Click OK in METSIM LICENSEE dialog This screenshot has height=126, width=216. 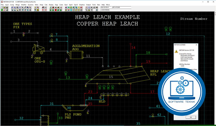coord(191,117)
